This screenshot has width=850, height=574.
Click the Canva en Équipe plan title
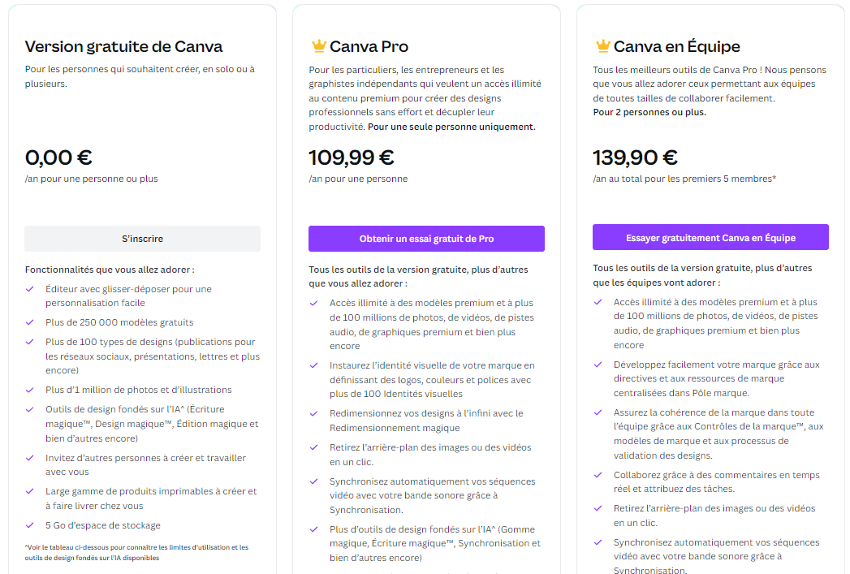(676, 46)
